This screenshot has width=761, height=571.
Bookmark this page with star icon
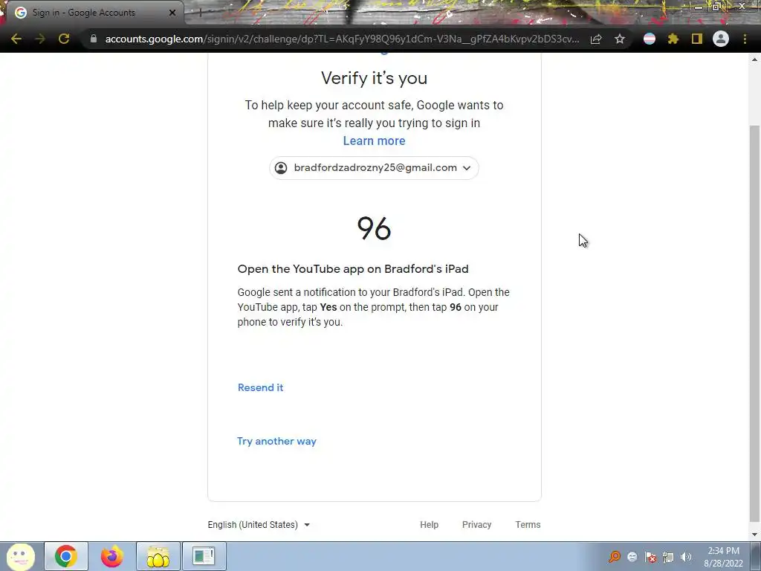pos(620,39)
